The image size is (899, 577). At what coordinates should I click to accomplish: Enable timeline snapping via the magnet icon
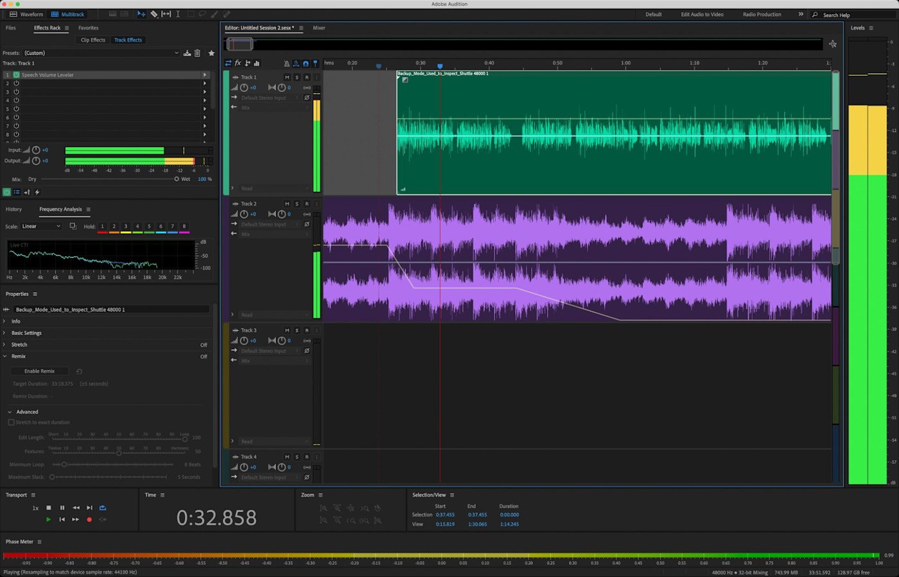point(306,64)
